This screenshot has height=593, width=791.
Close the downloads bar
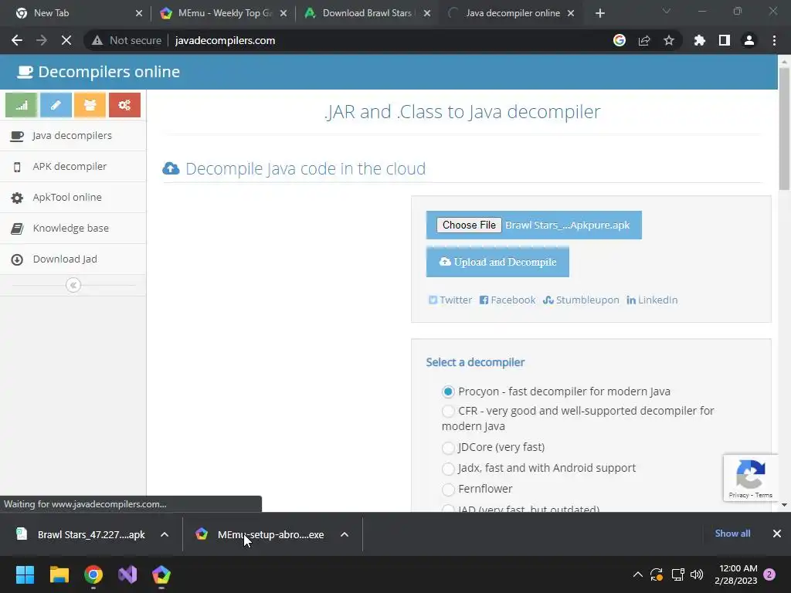click(777, 534)
